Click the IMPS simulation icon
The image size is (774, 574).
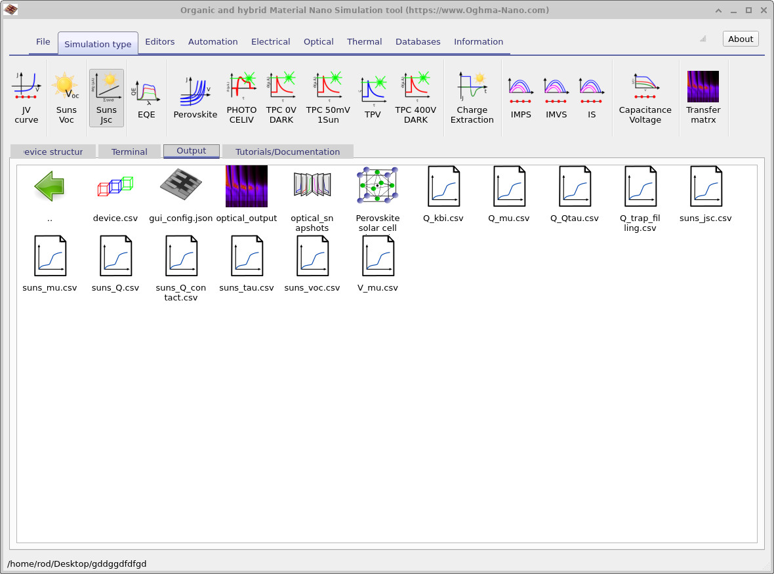click(521, 98)
